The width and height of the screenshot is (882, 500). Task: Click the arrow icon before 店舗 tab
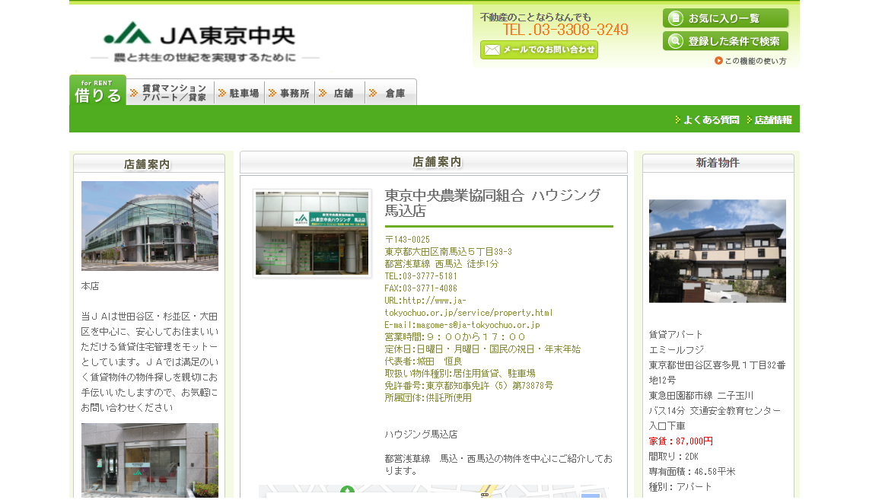click(323, 93)
